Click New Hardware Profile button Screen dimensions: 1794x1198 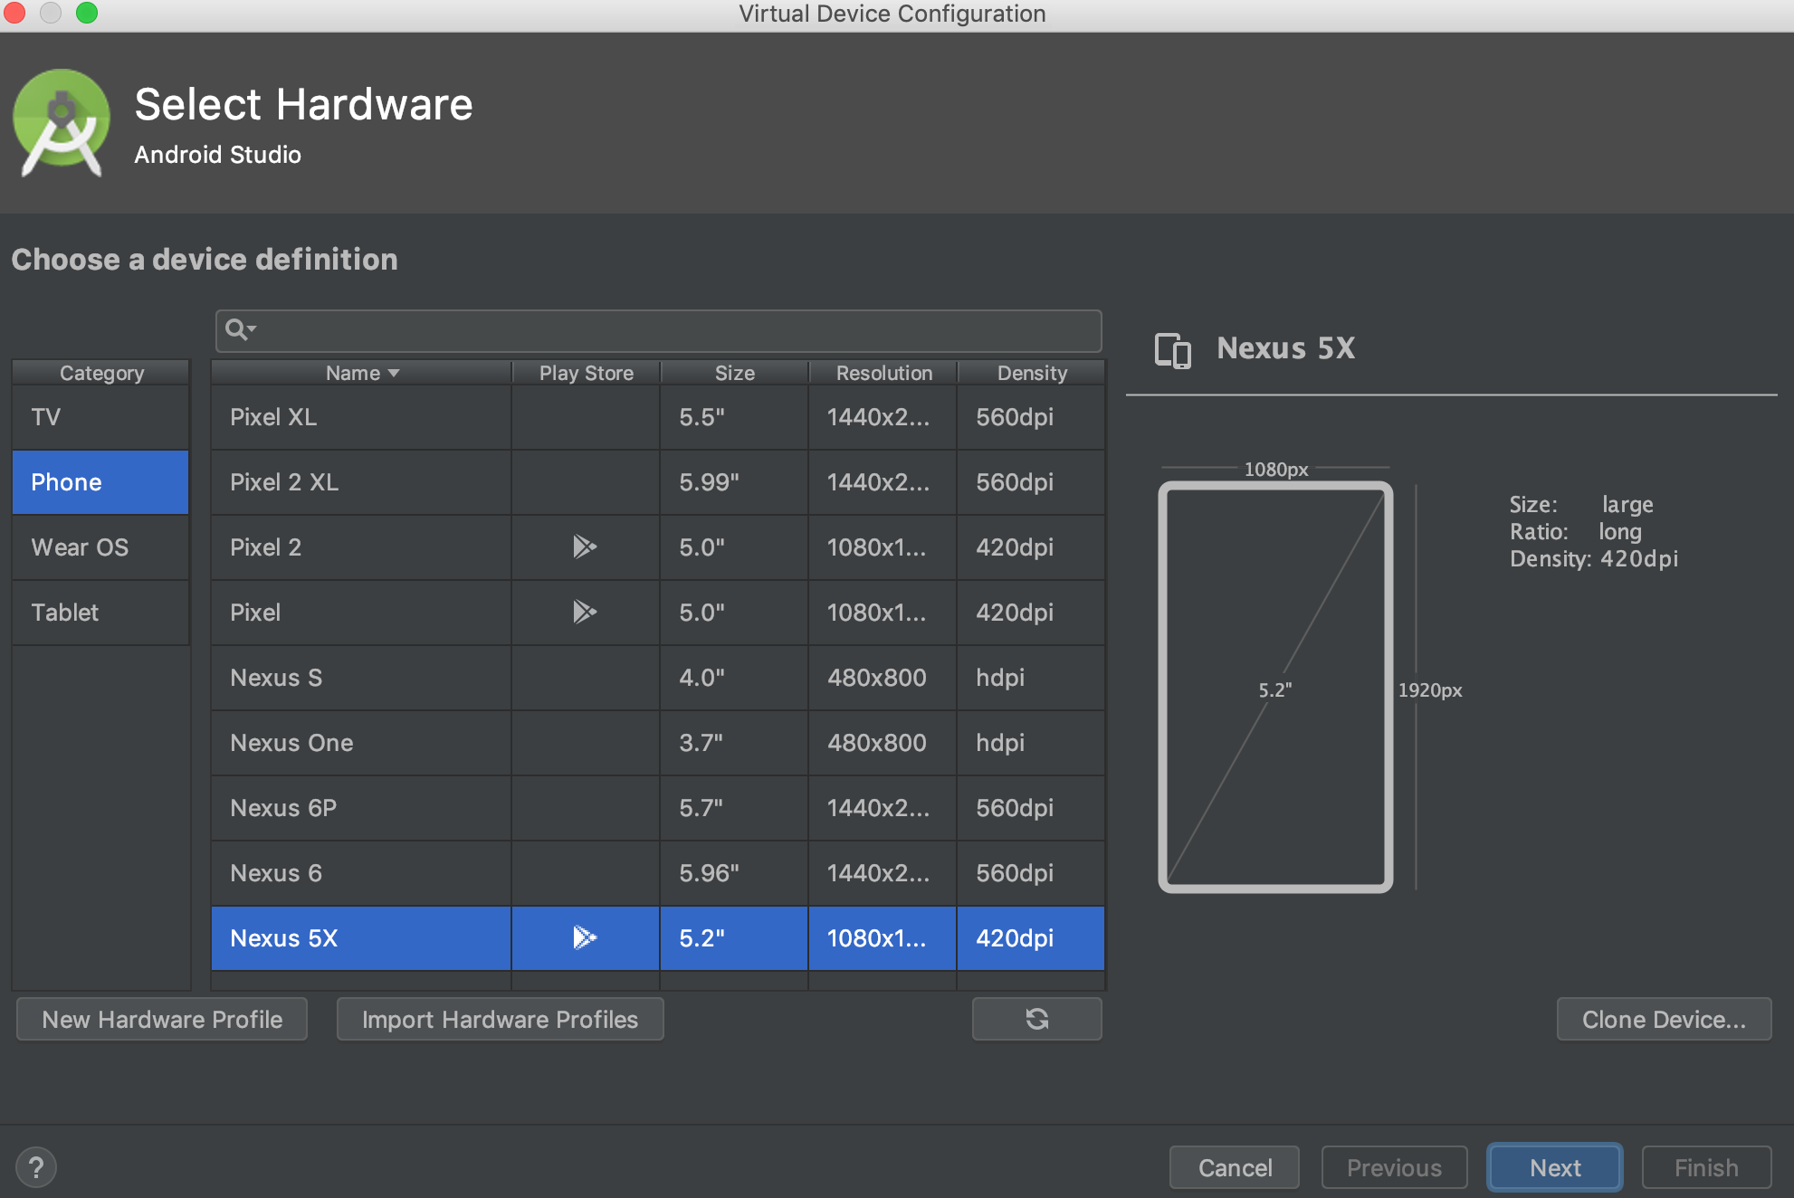(x=162, y=1020)
